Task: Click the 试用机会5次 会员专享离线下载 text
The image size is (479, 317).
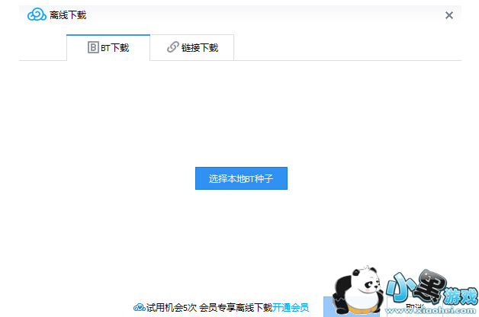Action: (x=209, y=307)
